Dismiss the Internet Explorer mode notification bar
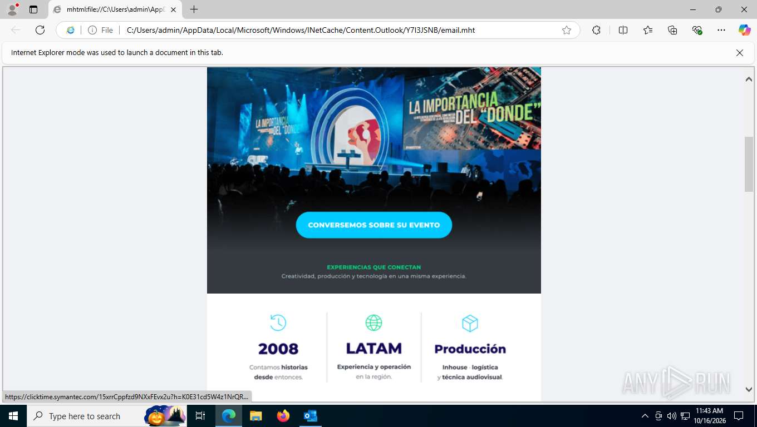Screen dimensions: 757x427 pos(740,53)
